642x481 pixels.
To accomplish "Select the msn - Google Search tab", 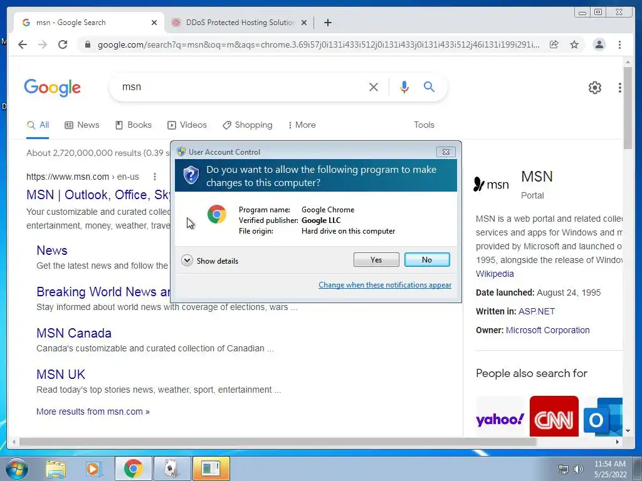I will coord(89,23).
